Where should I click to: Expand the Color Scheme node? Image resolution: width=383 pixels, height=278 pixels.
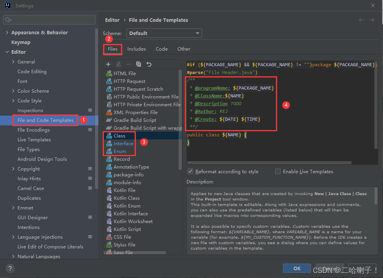point(13,91)
